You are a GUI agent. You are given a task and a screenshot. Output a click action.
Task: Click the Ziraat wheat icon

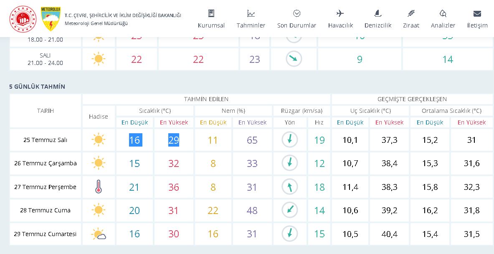411,13
